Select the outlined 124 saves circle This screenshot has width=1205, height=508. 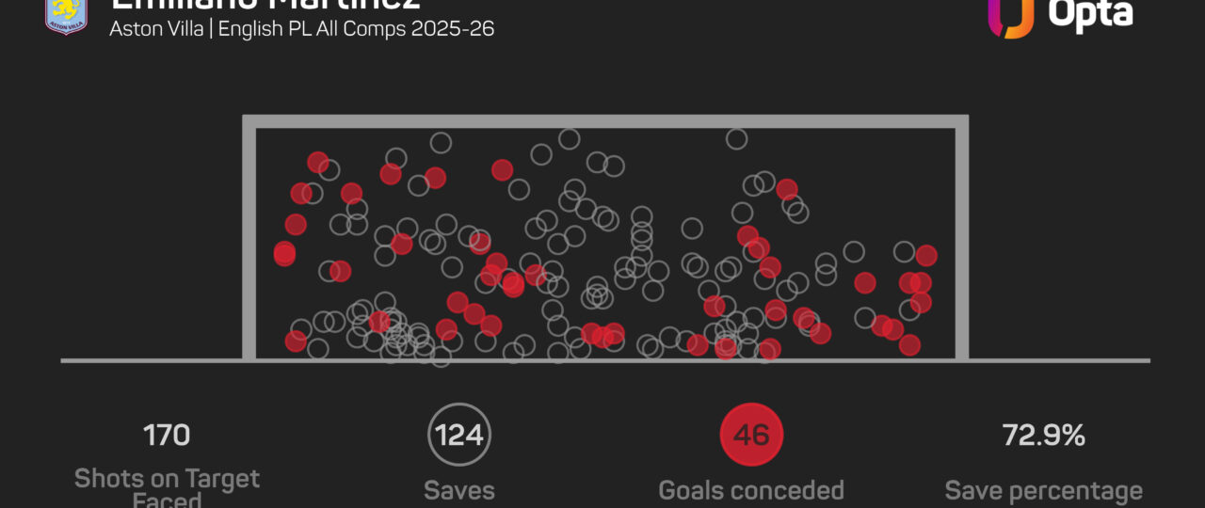pos(458,436)
